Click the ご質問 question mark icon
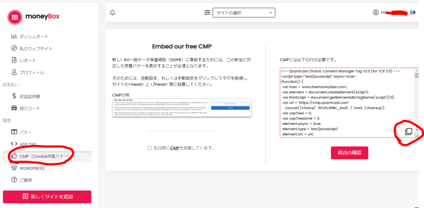 (14, 180)
